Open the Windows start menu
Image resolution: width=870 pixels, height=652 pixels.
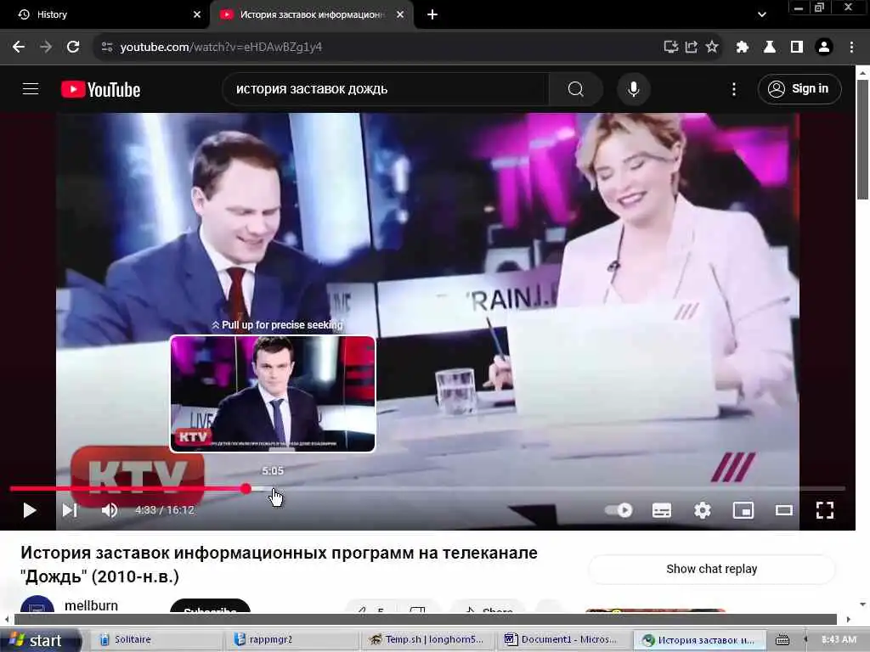(x=39, y=640)
